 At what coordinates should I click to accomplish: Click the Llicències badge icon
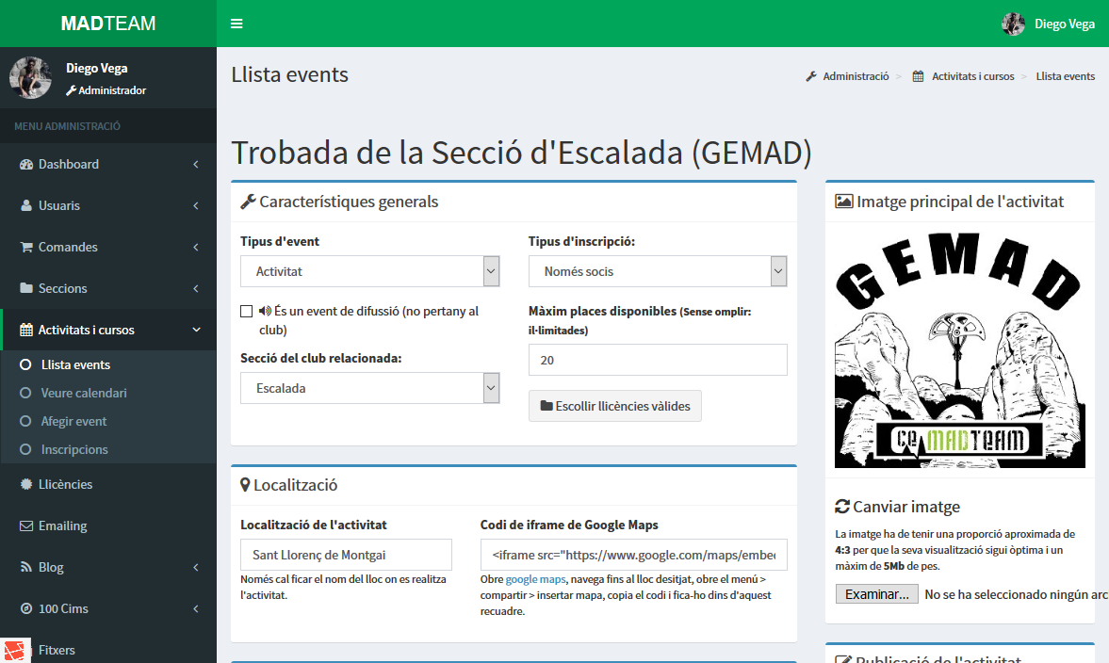tap(26, 484)
